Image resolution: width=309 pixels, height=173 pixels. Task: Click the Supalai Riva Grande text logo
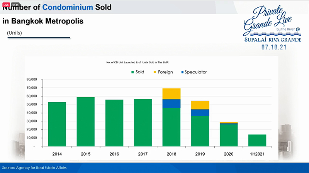coord(273,40)
